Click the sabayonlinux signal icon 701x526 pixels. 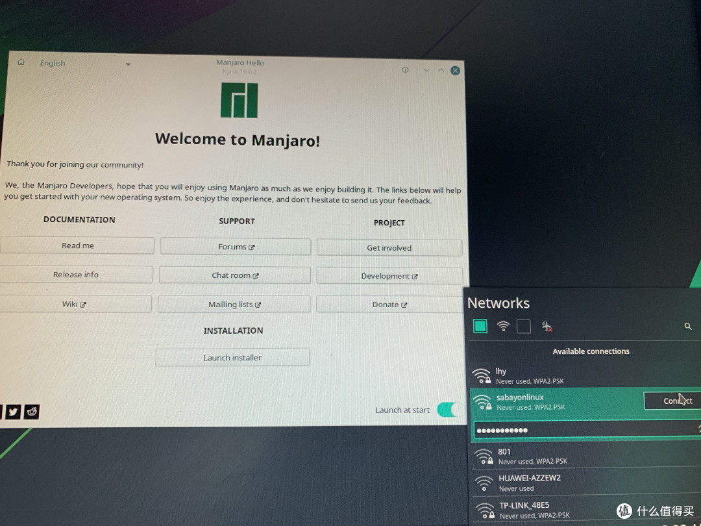tap(482, 402)
